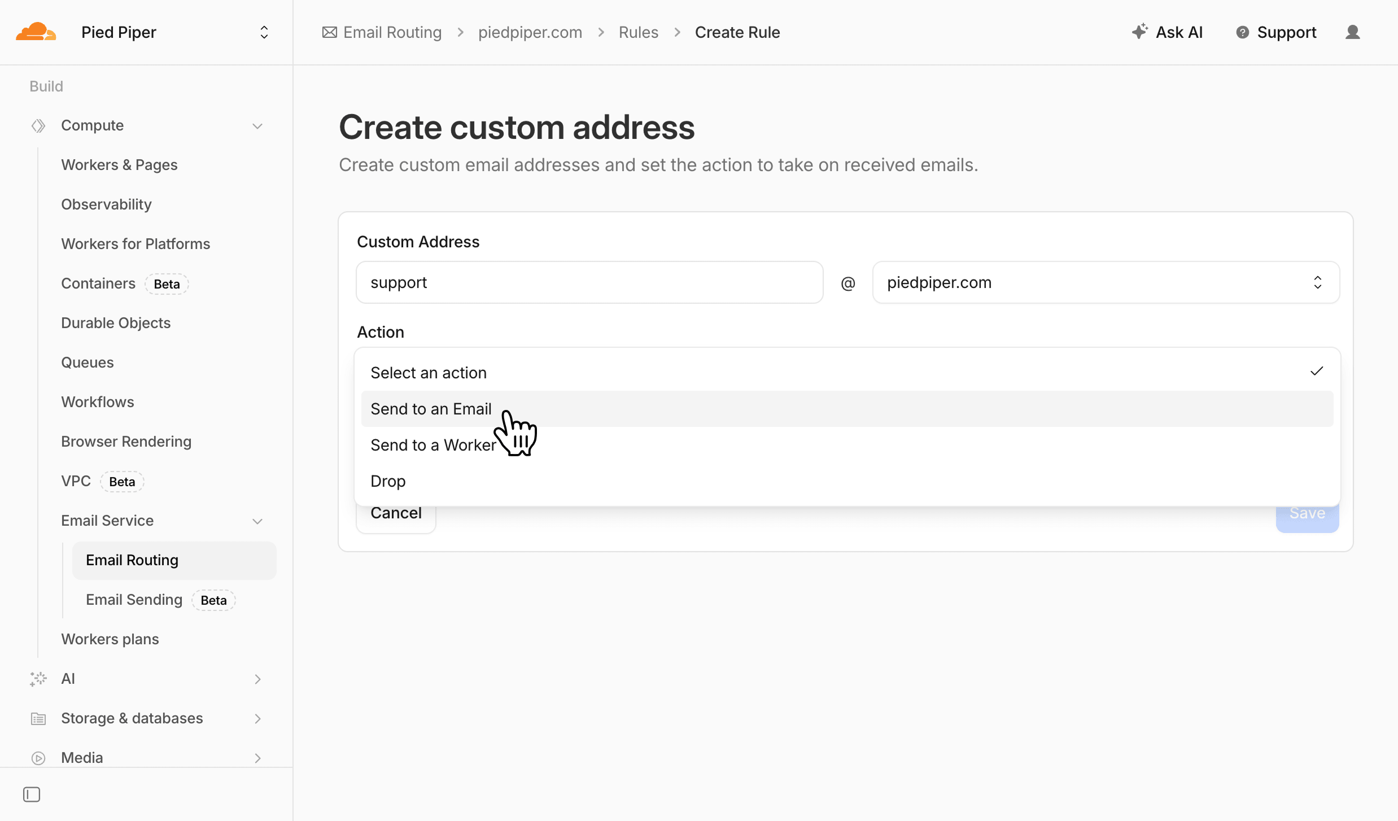Open Email Sending in the sidebar
Screen dimensions: 1398x821
click(134, 599)
